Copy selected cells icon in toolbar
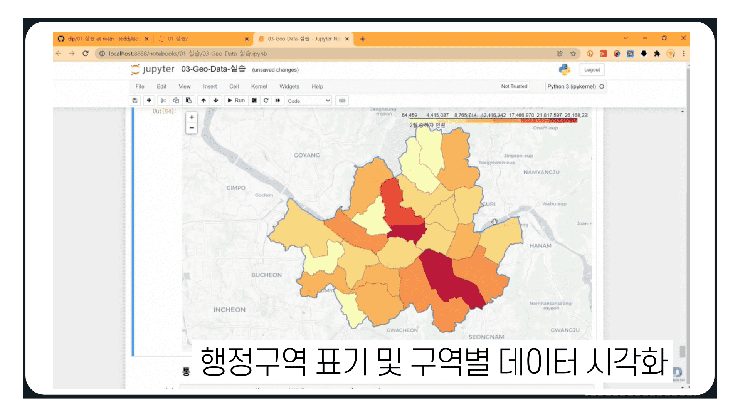This screenshot has height=416, width=740. 176,101
